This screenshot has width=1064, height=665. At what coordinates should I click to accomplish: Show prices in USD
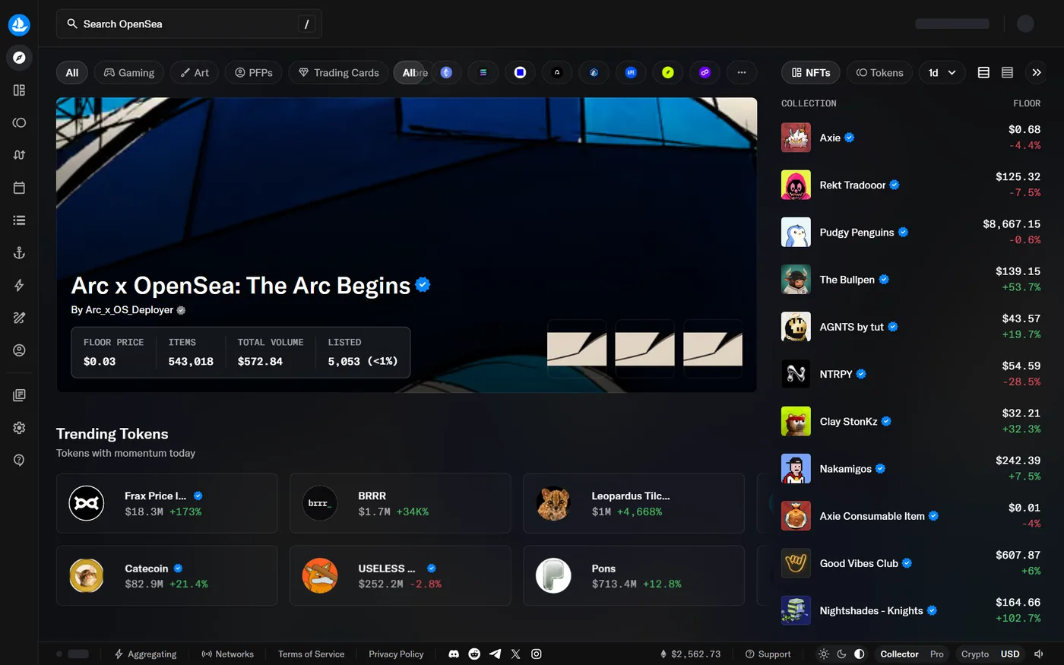click(x=1010, y=654)
